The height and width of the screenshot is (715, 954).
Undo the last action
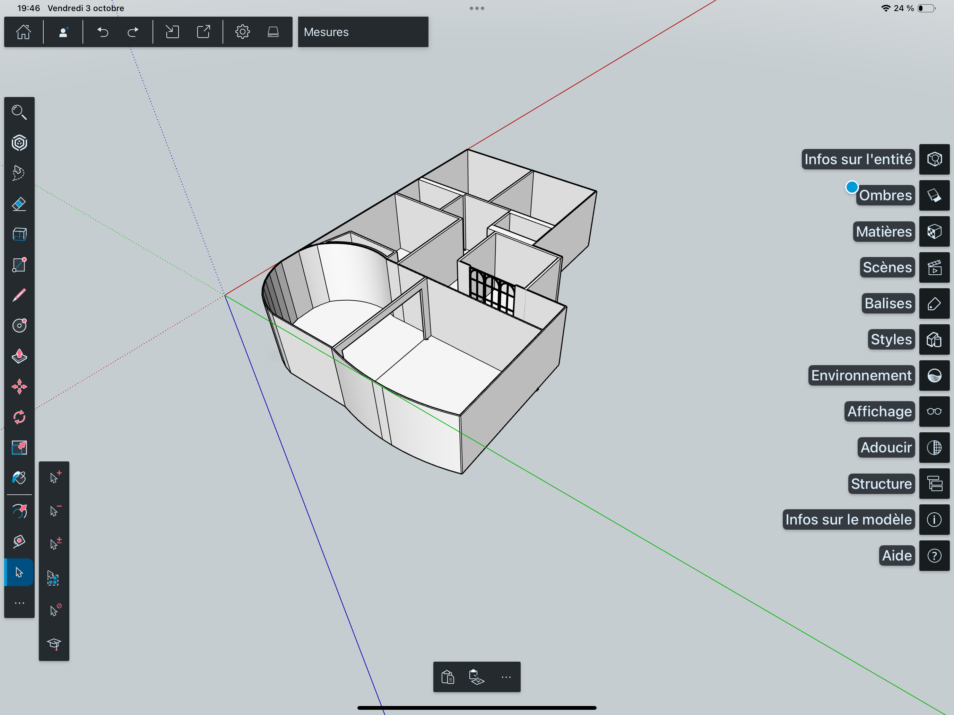click(103, 32)
